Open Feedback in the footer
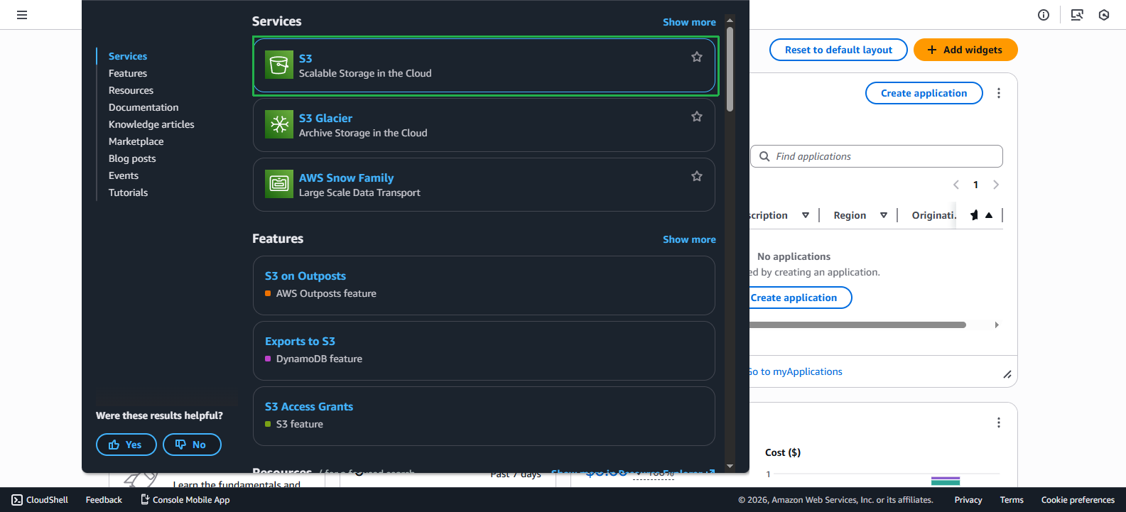 tap(104, 500)
